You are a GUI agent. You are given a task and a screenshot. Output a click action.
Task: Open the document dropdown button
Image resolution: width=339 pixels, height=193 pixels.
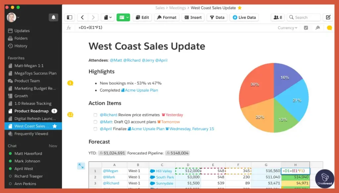click(108, 17)
